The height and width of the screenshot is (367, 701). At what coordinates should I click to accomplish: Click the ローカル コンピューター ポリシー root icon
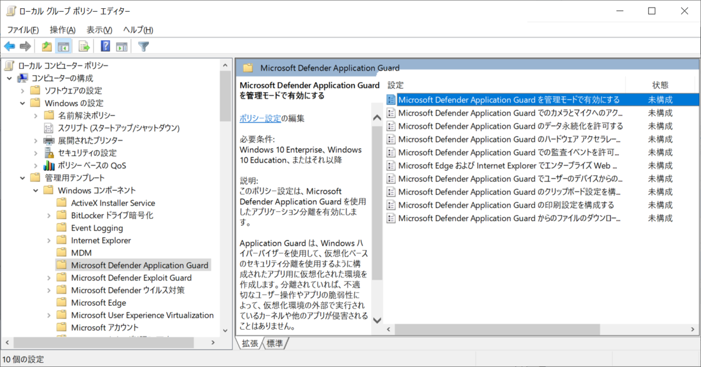9,65
